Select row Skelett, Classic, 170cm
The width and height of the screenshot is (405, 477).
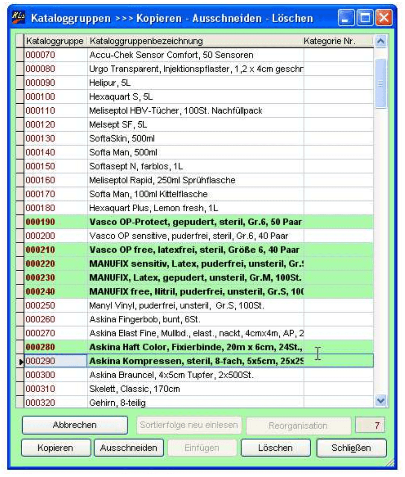pyautogui.click(x=195, y=389)
